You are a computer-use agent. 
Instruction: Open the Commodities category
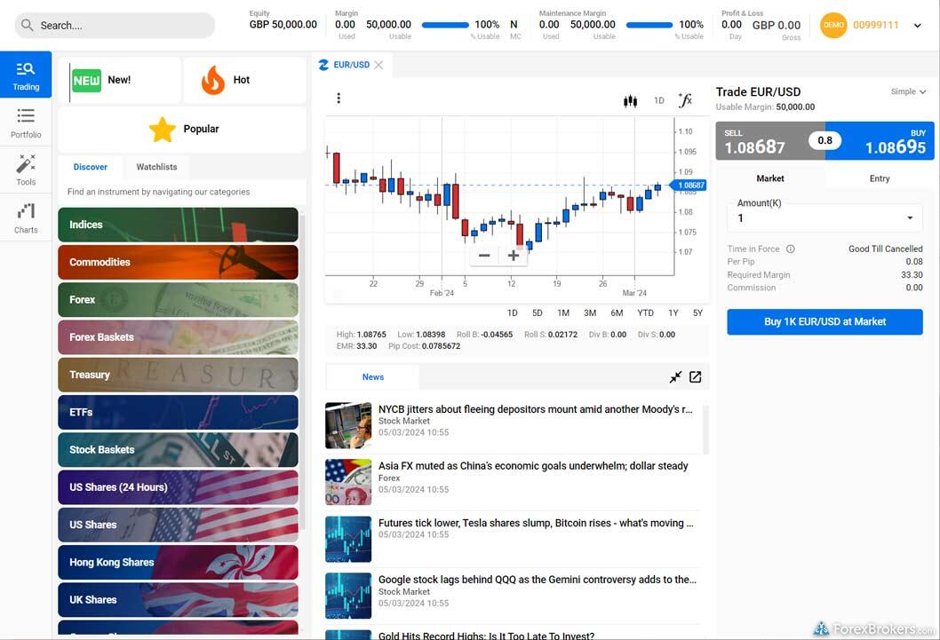pos(178,262)
